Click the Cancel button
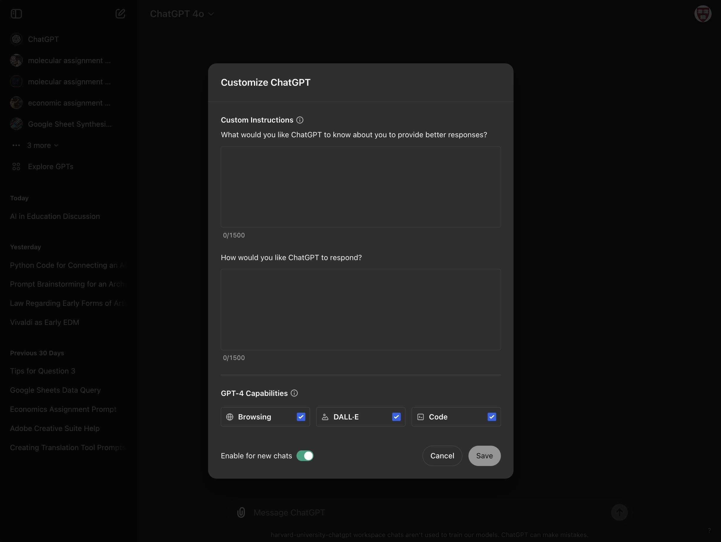 (x=442, y=456)
